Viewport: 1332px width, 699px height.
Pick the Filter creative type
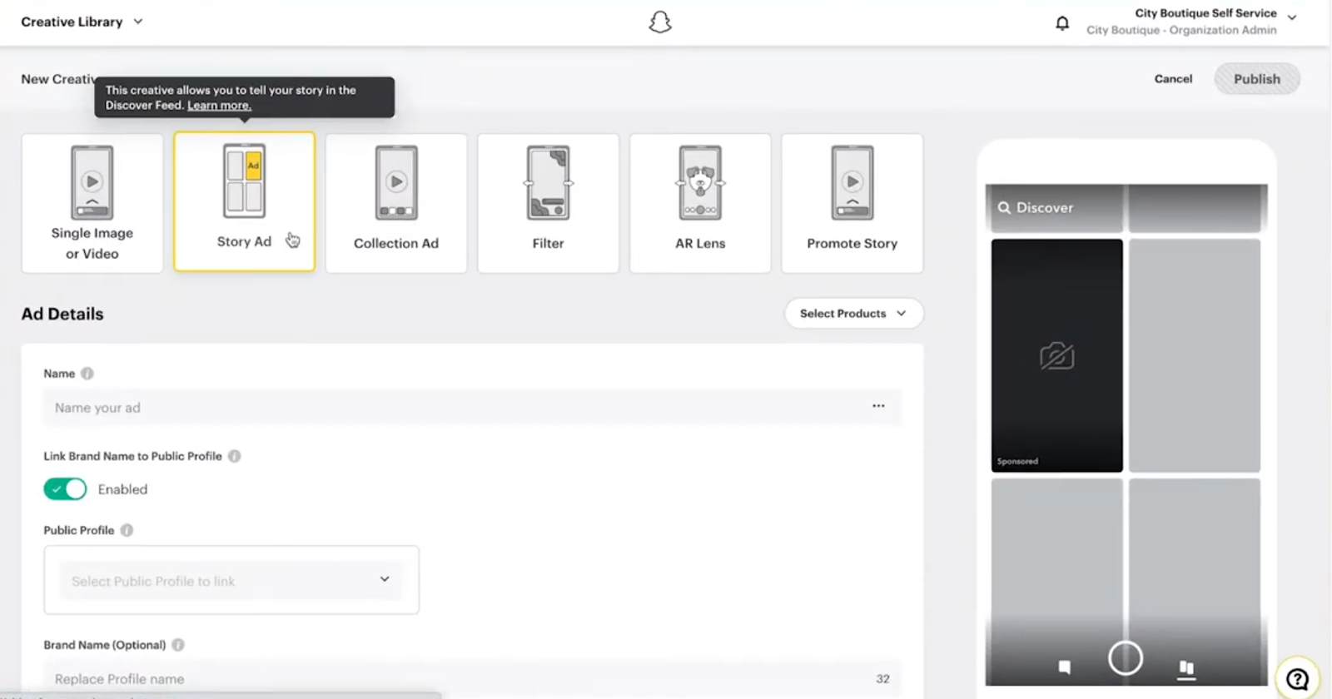[548, 203]
